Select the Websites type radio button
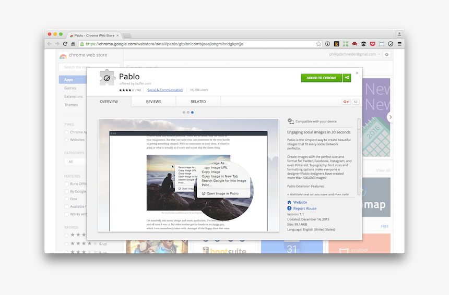Viewport: 449px width, 295px height. pyautogui.click(x=66, y=140)
